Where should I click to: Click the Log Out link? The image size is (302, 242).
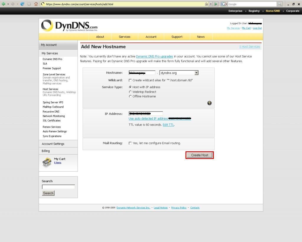(x=257, y=28)
